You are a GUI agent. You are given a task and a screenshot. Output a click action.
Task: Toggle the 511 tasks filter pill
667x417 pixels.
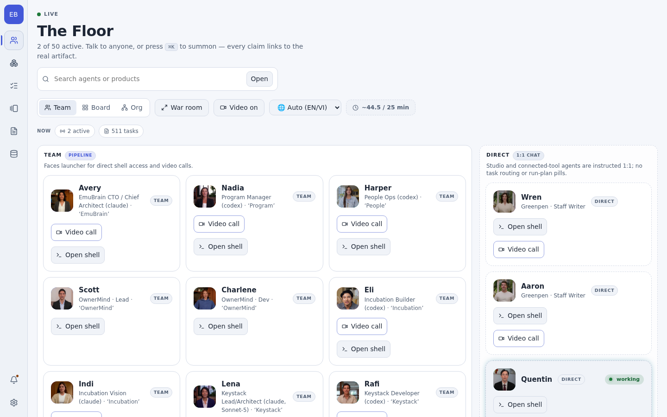(x=121, y=131)
